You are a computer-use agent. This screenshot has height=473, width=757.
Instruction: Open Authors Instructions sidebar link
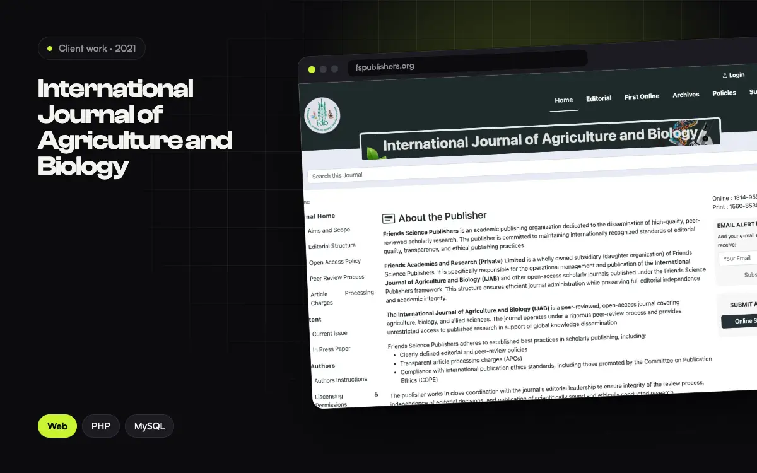(x=341, y=380)
